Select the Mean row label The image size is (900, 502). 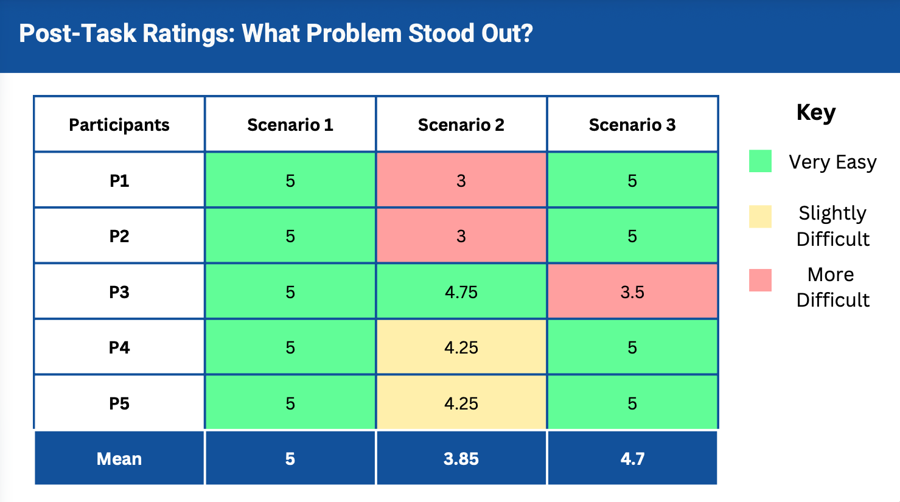click(119, 459)
